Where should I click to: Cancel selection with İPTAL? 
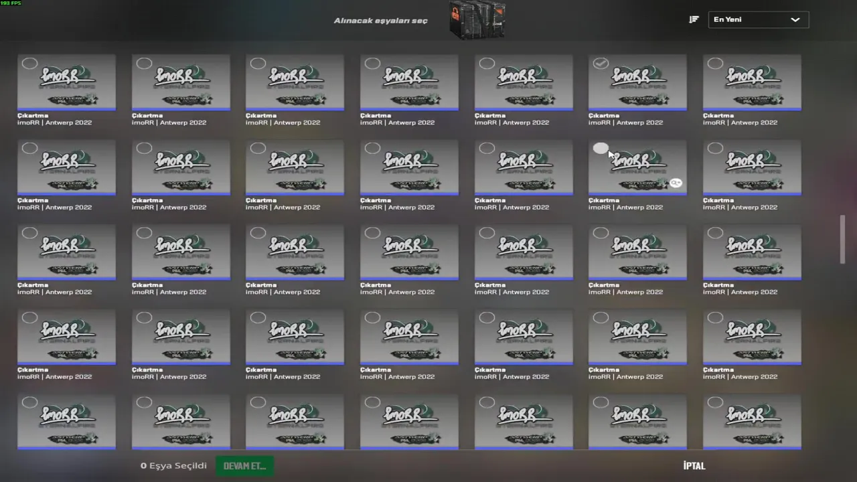point(694,466)
